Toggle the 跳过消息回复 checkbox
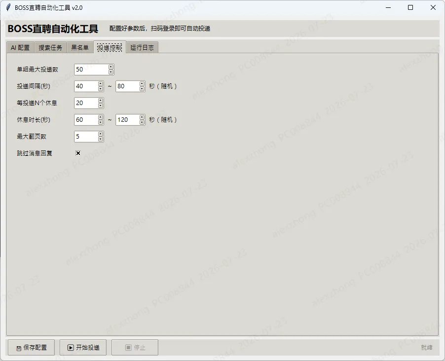This screenshot has height=361, width=445. [x=78, y=153]
